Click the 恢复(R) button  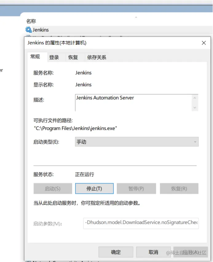coord(179,189)
